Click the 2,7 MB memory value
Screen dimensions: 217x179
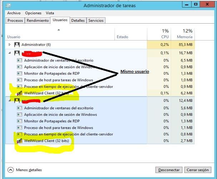[187, 141]
